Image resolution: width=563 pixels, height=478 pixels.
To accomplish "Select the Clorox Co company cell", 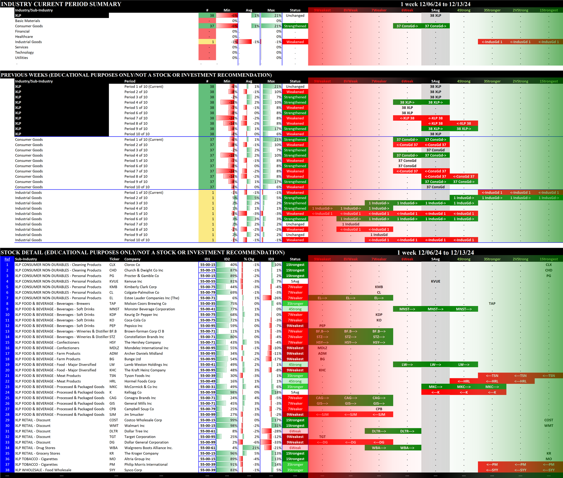I will [x=132, y=265].
